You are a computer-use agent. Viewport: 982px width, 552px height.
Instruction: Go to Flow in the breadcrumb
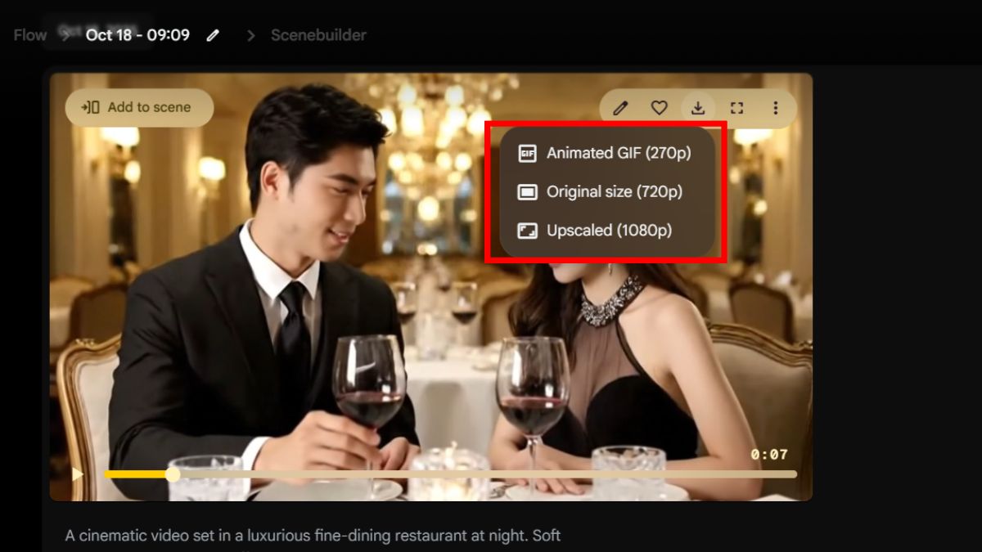point(29,35)
